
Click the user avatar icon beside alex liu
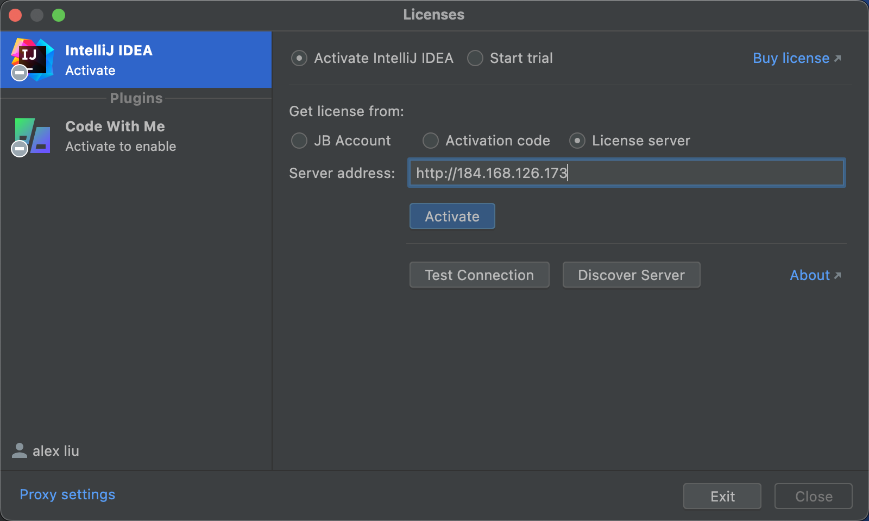coord(20,450)
